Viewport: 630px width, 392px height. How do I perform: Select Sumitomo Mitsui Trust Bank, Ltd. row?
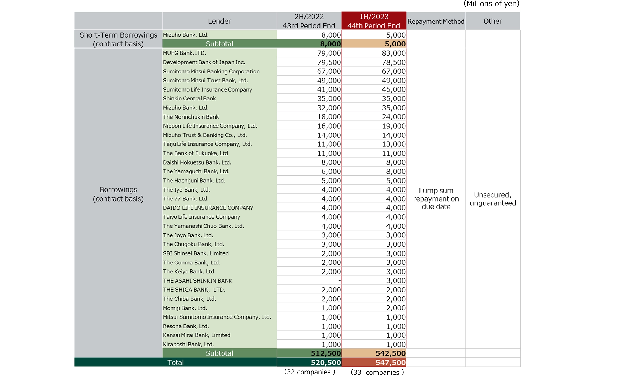[x=284, y=80]
